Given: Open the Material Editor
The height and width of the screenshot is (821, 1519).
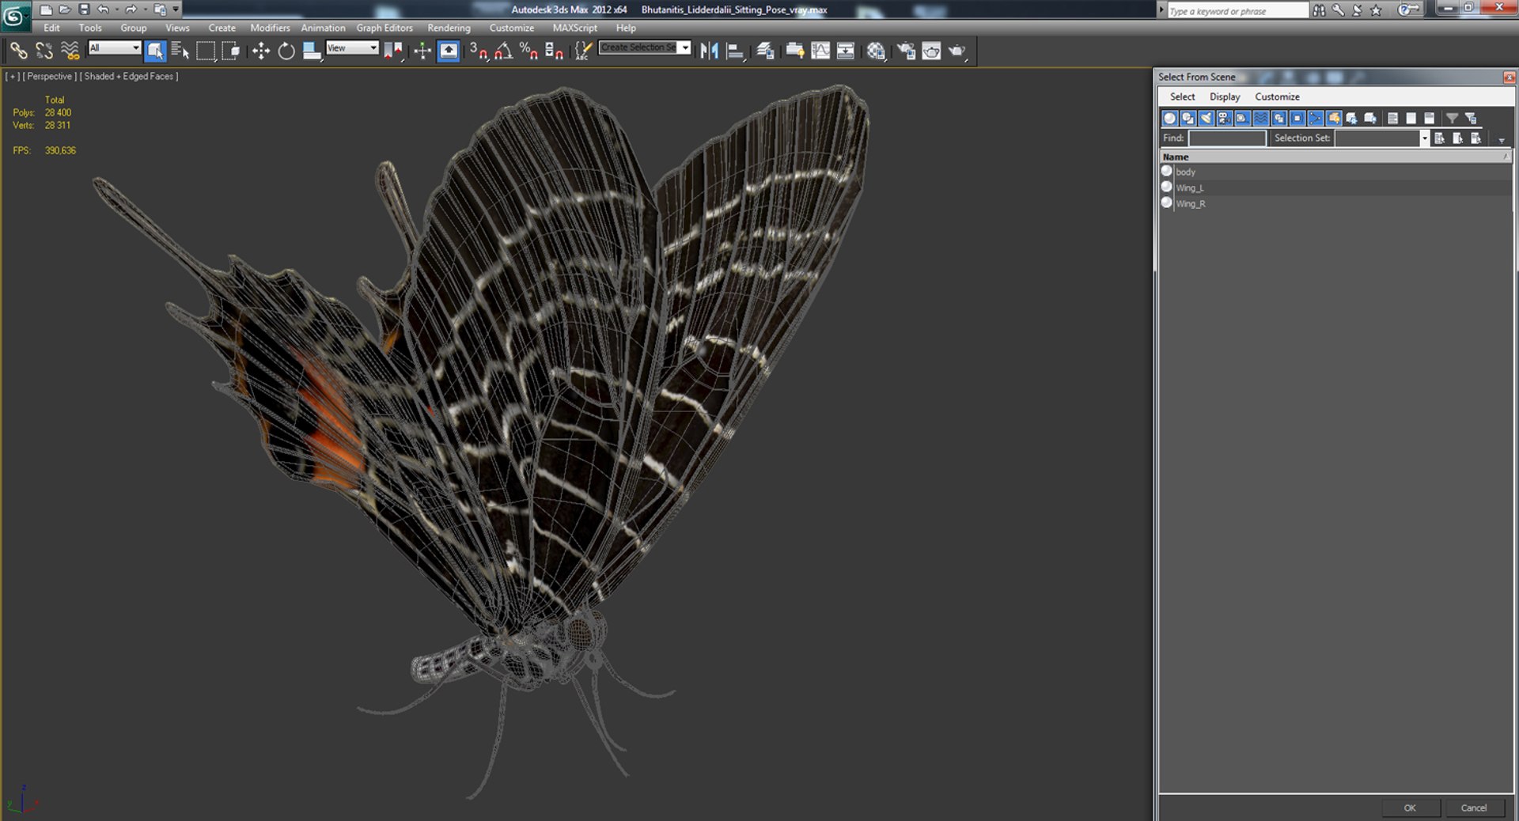Looking at the screenshot, I should (876, 51).
